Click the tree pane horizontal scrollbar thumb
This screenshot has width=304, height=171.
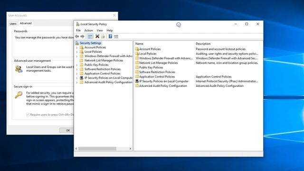pos(97,149)
